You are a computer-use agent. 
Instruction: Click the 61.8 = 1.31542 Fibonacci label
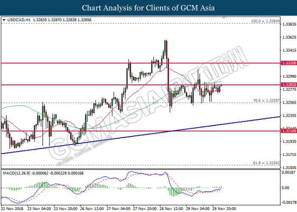coord(266,163)
